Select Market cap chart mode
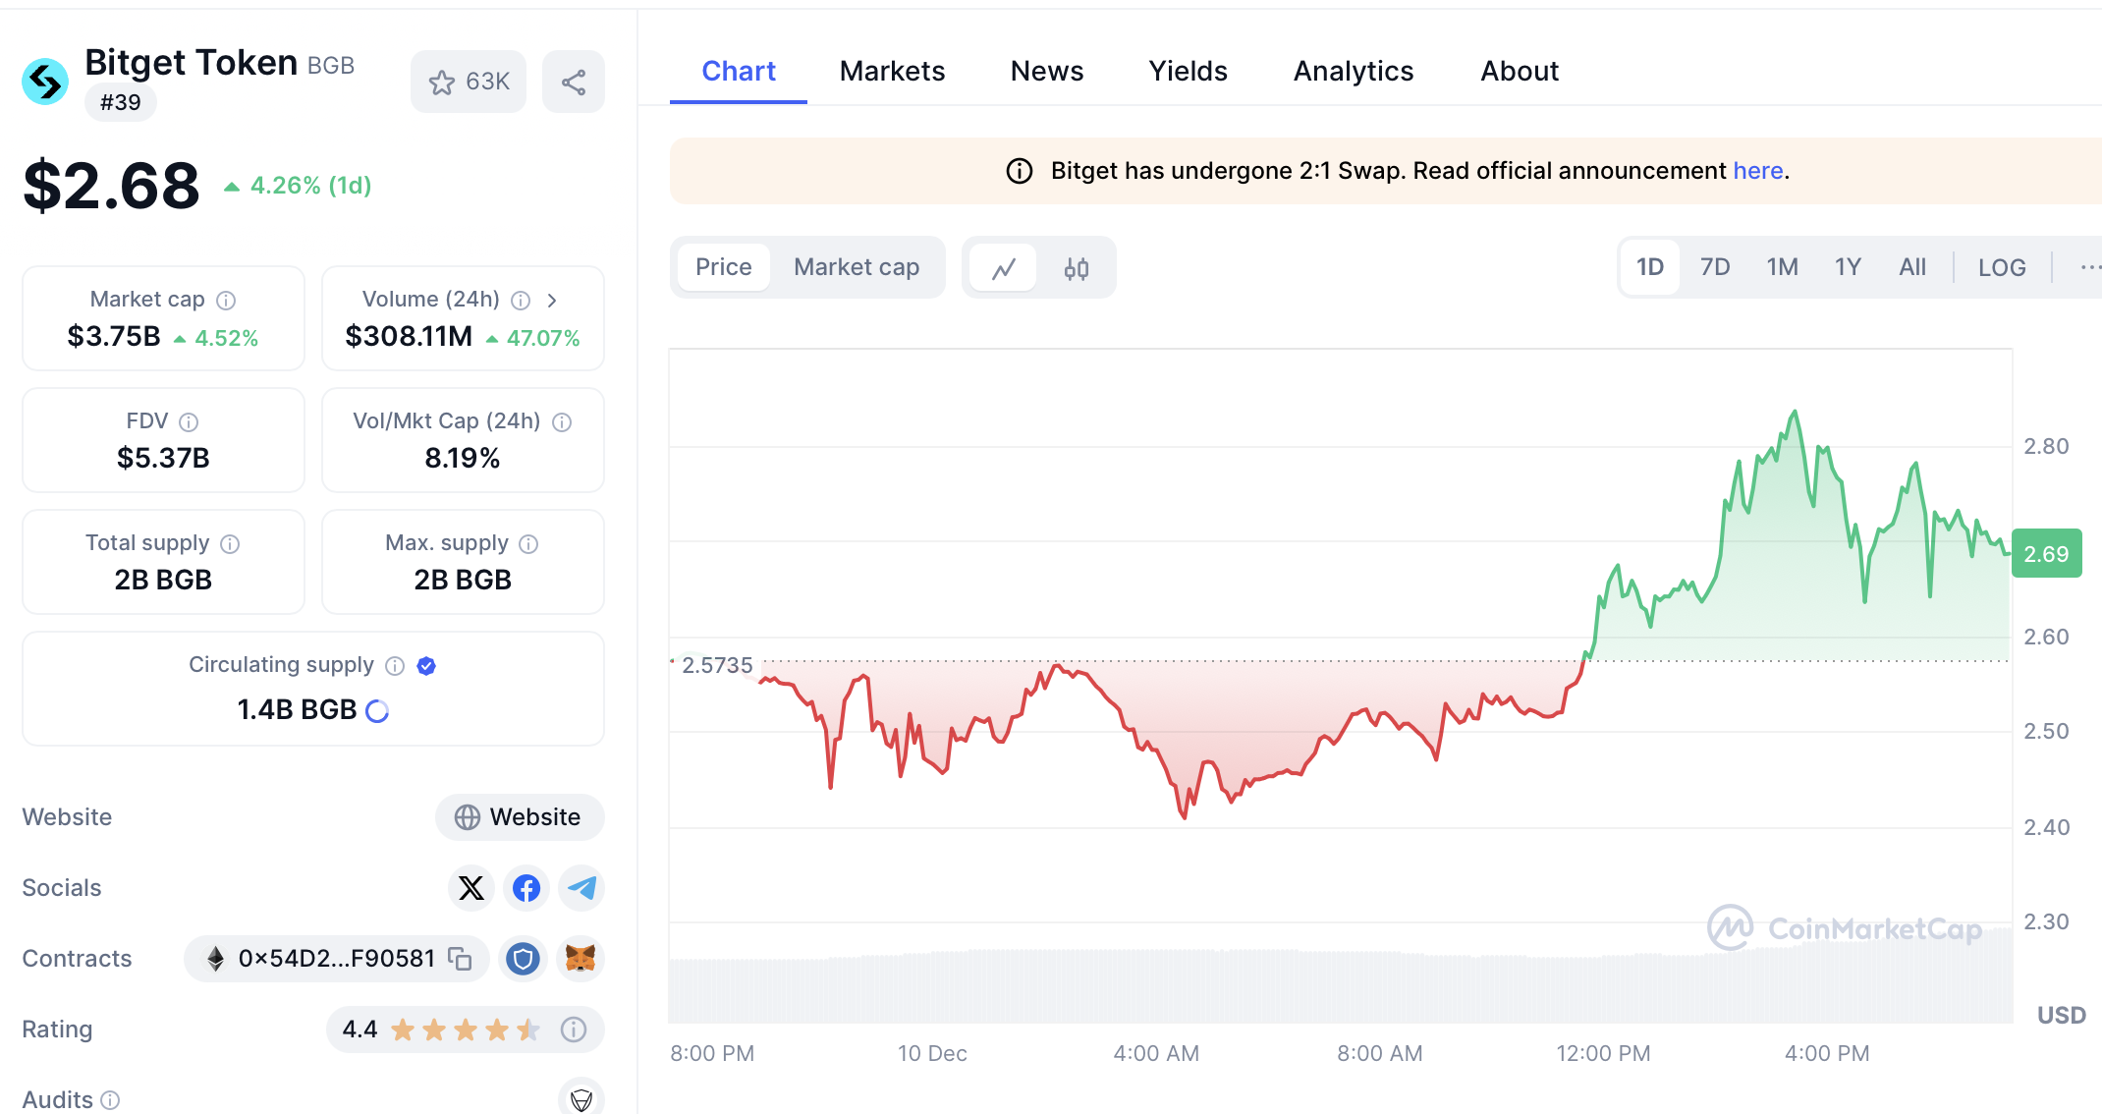 [x=856, y=267]
